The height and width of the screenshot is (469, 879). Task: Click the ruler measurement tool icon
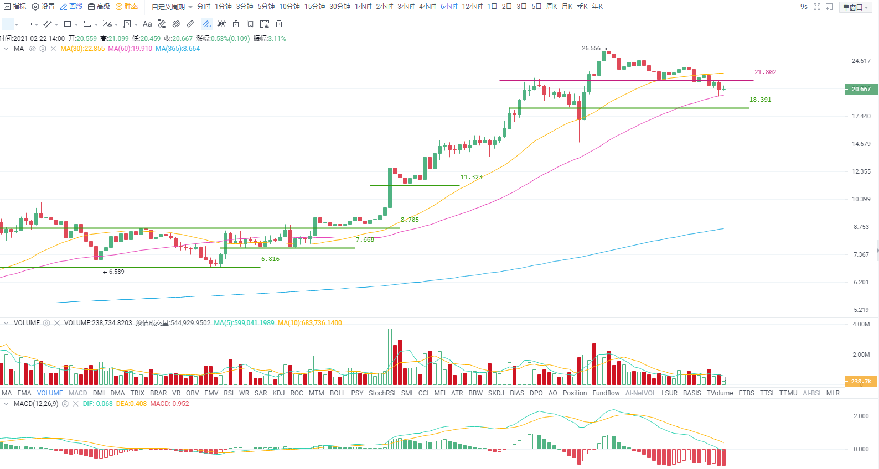point(190,24)
